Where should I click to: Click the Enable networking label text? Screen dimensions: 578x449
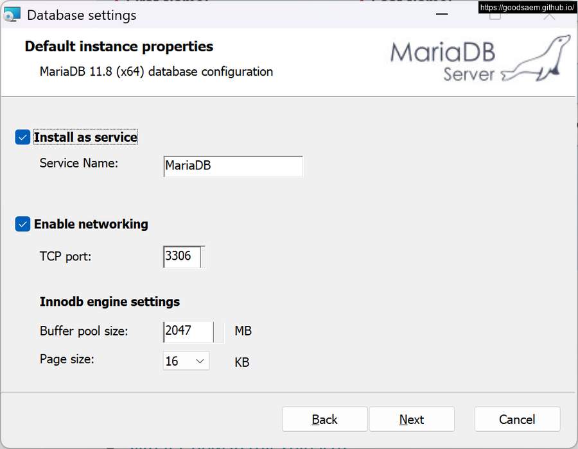(x=91, y=224)
